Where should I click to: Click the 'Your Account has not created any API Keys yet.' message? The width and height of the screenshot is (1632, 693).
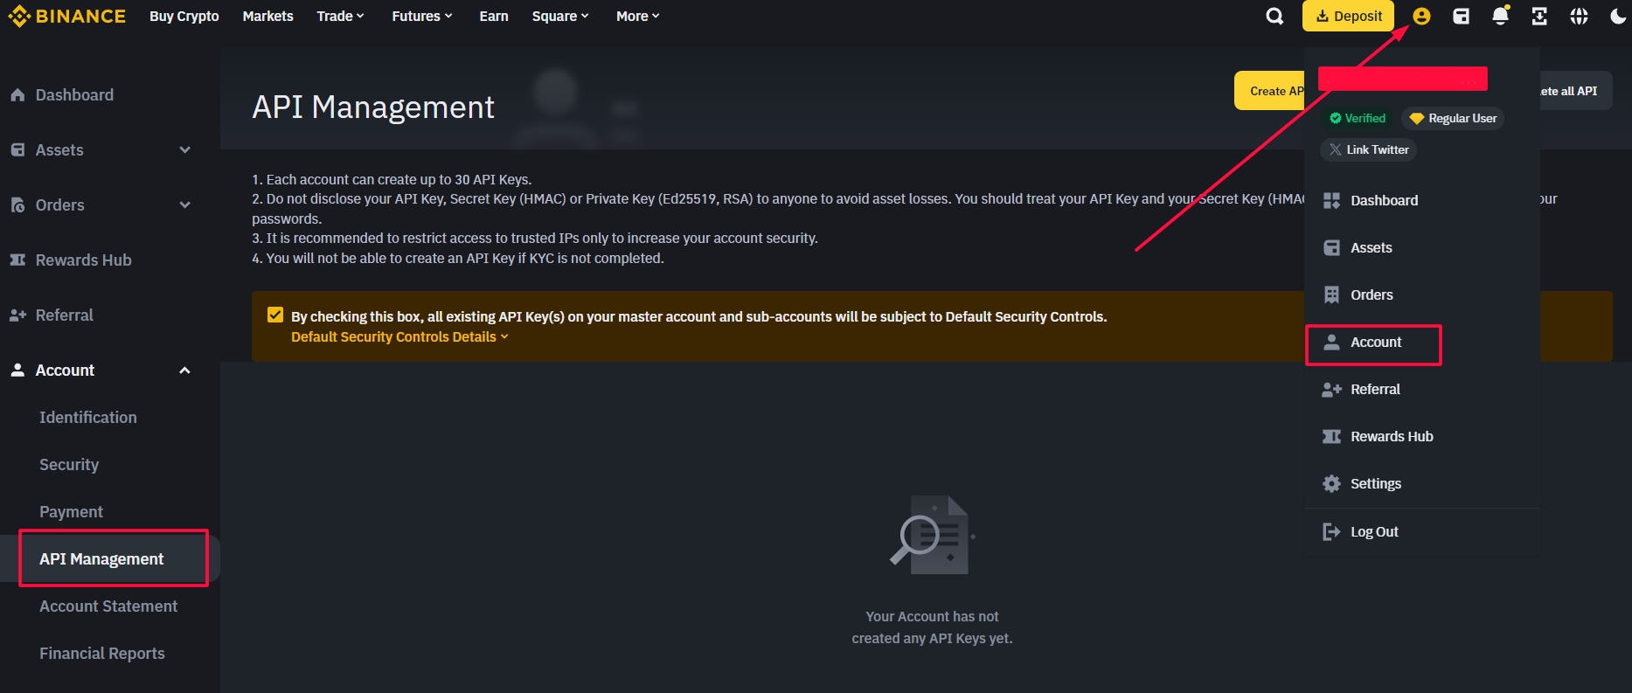932,627
